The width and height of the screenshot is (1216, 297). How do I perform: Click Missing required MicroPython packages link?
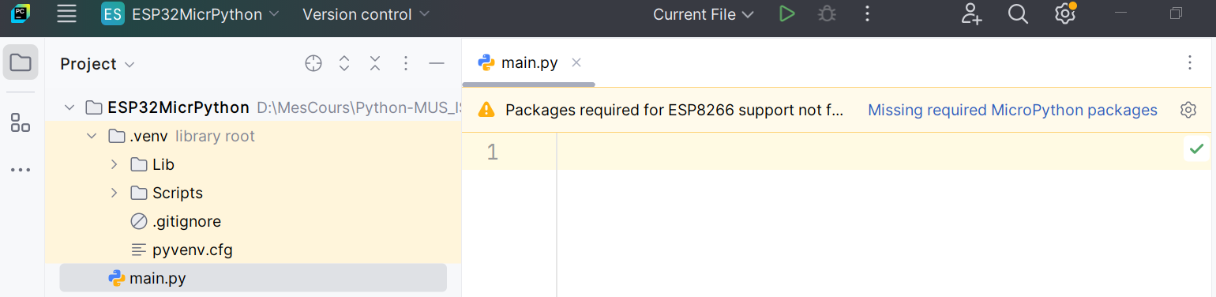[x=1012, y=110]
